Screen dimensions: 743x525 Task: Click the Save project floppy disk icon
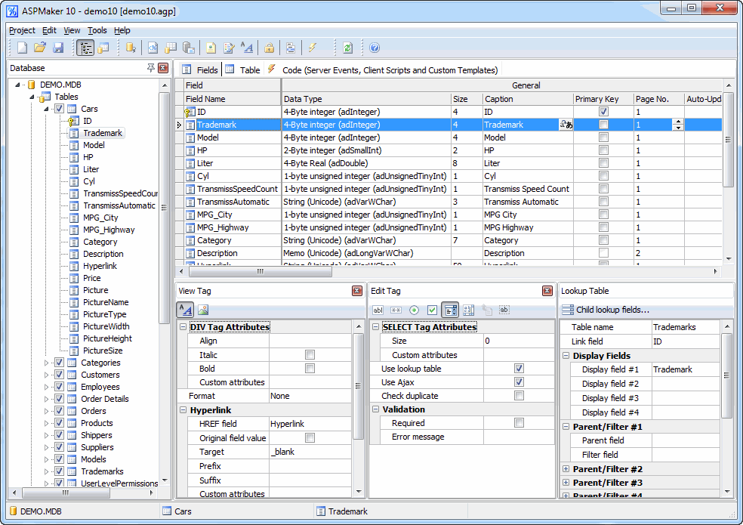point(58,48)
